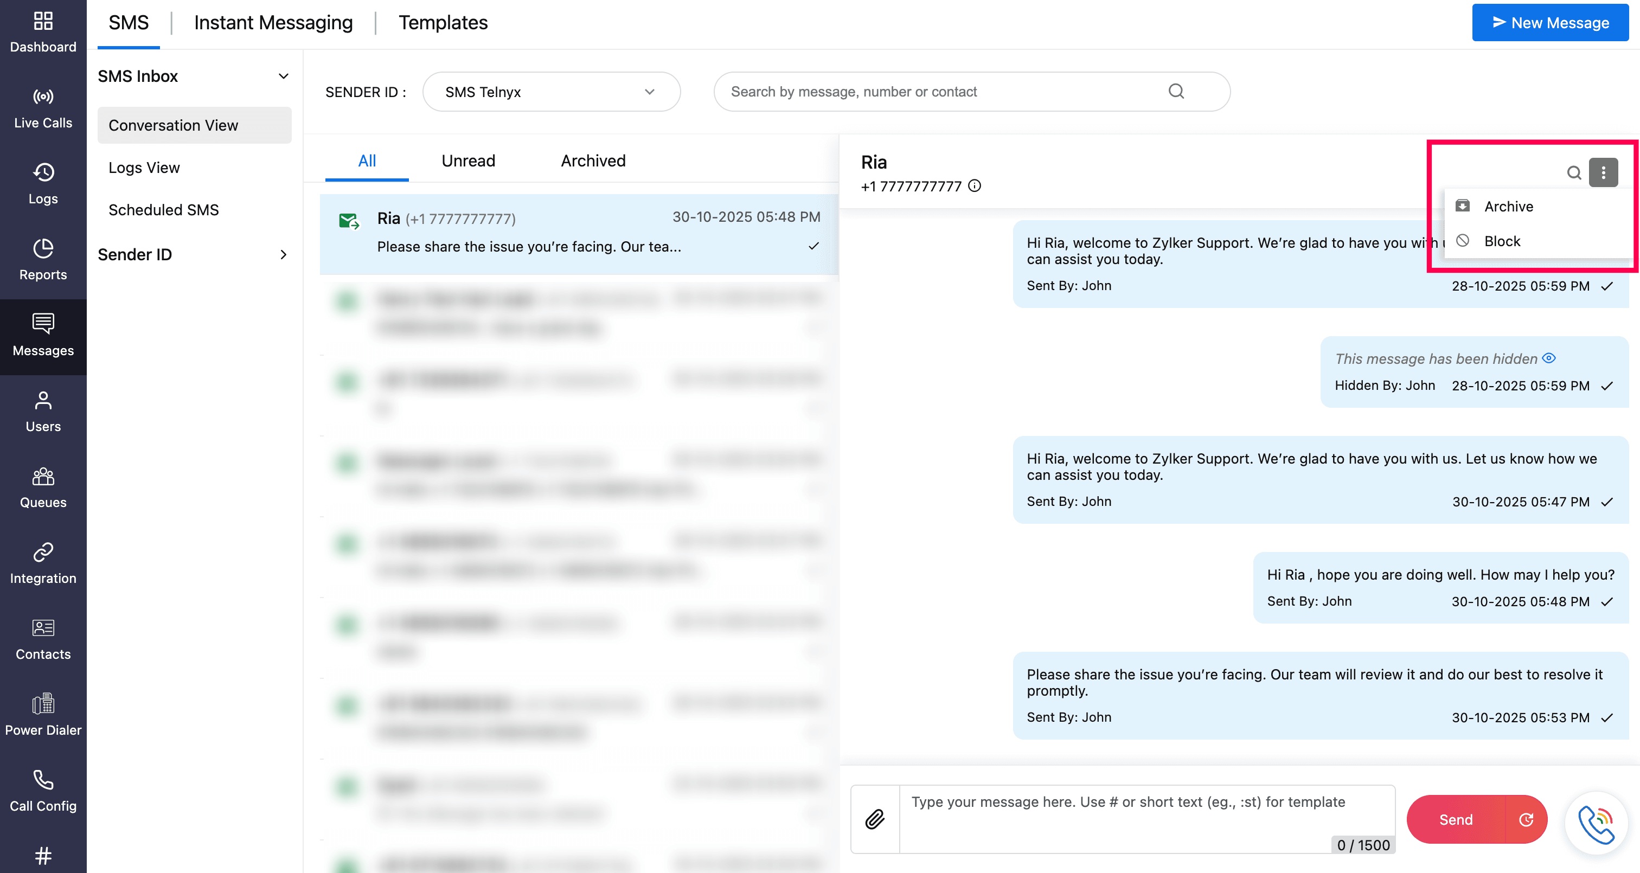Click the scheduled send icon beside Send
The width and height of the screenshot is (1640, 873).
point(1526,819)
